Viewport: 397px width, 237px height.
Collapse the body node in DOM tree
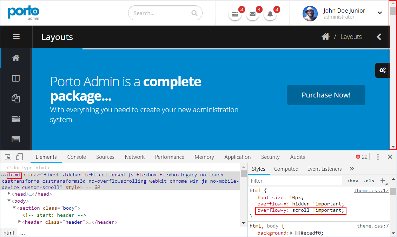9,201
